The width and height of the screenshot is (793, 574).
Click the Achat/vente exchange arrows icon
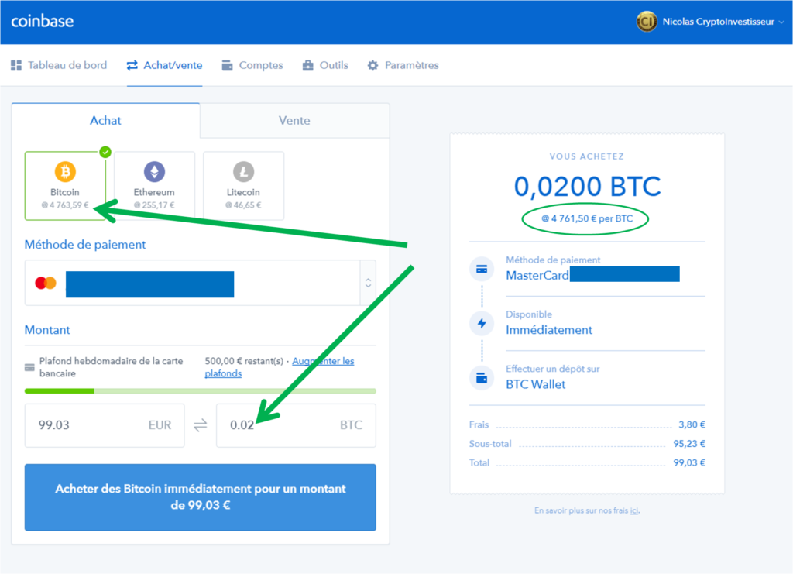tap(132, 65)
